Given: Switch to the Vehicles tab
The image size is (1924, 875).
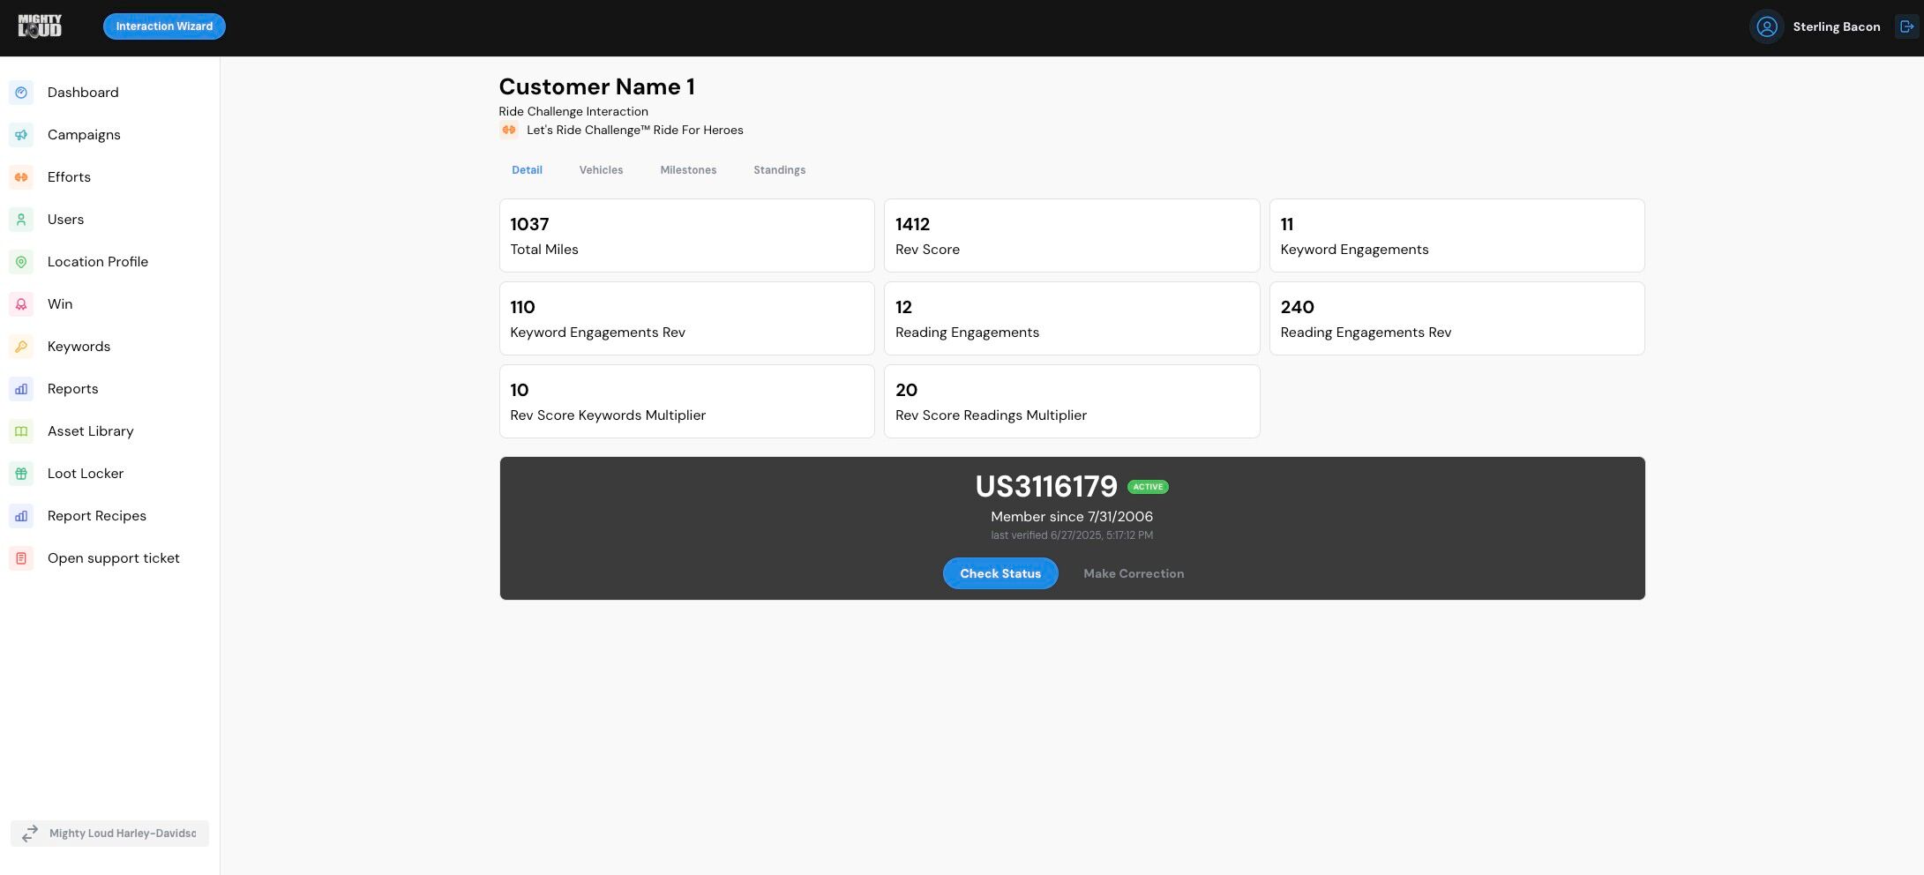Looking at the screenshot, I should point(601,170).
